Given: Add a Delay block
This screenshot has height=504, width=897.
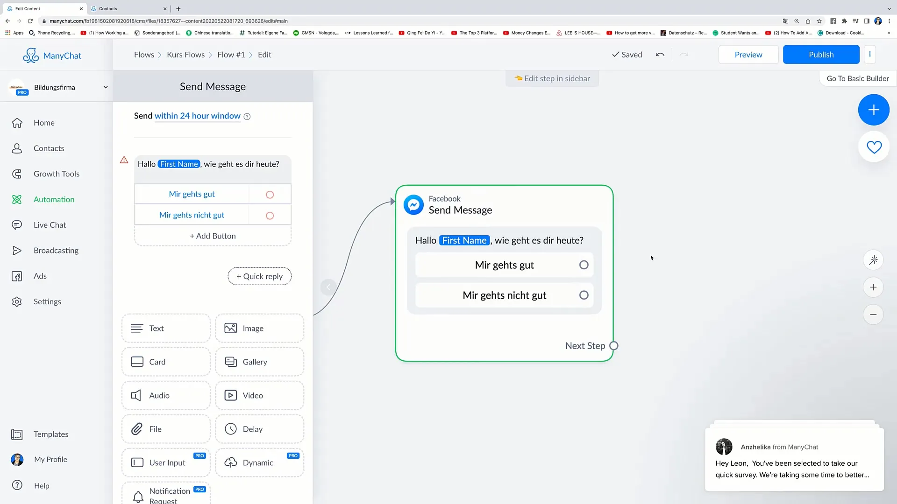Looking at the screenshot, I should coord(259,429).
